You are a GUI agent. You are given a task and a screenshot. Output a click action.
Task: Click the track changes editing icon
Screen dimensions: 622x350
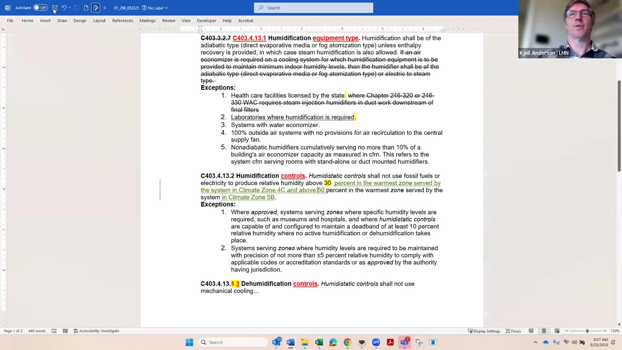coord(96,8)
